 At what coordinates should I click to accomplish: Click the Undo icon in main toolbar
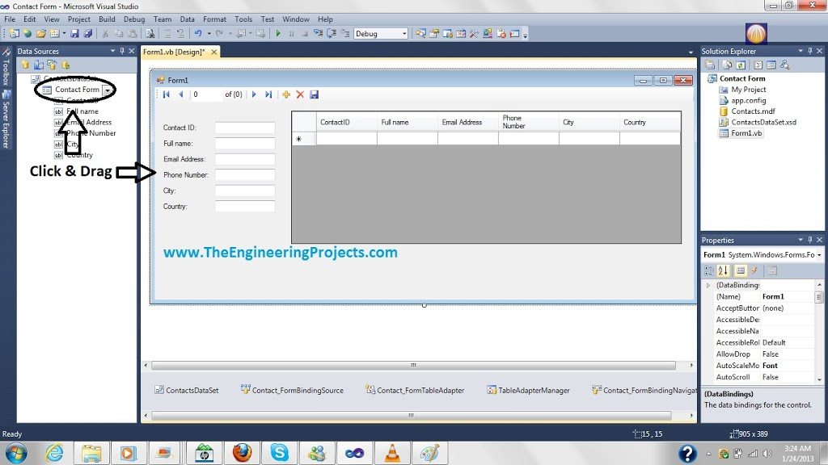tap(198, 33)
